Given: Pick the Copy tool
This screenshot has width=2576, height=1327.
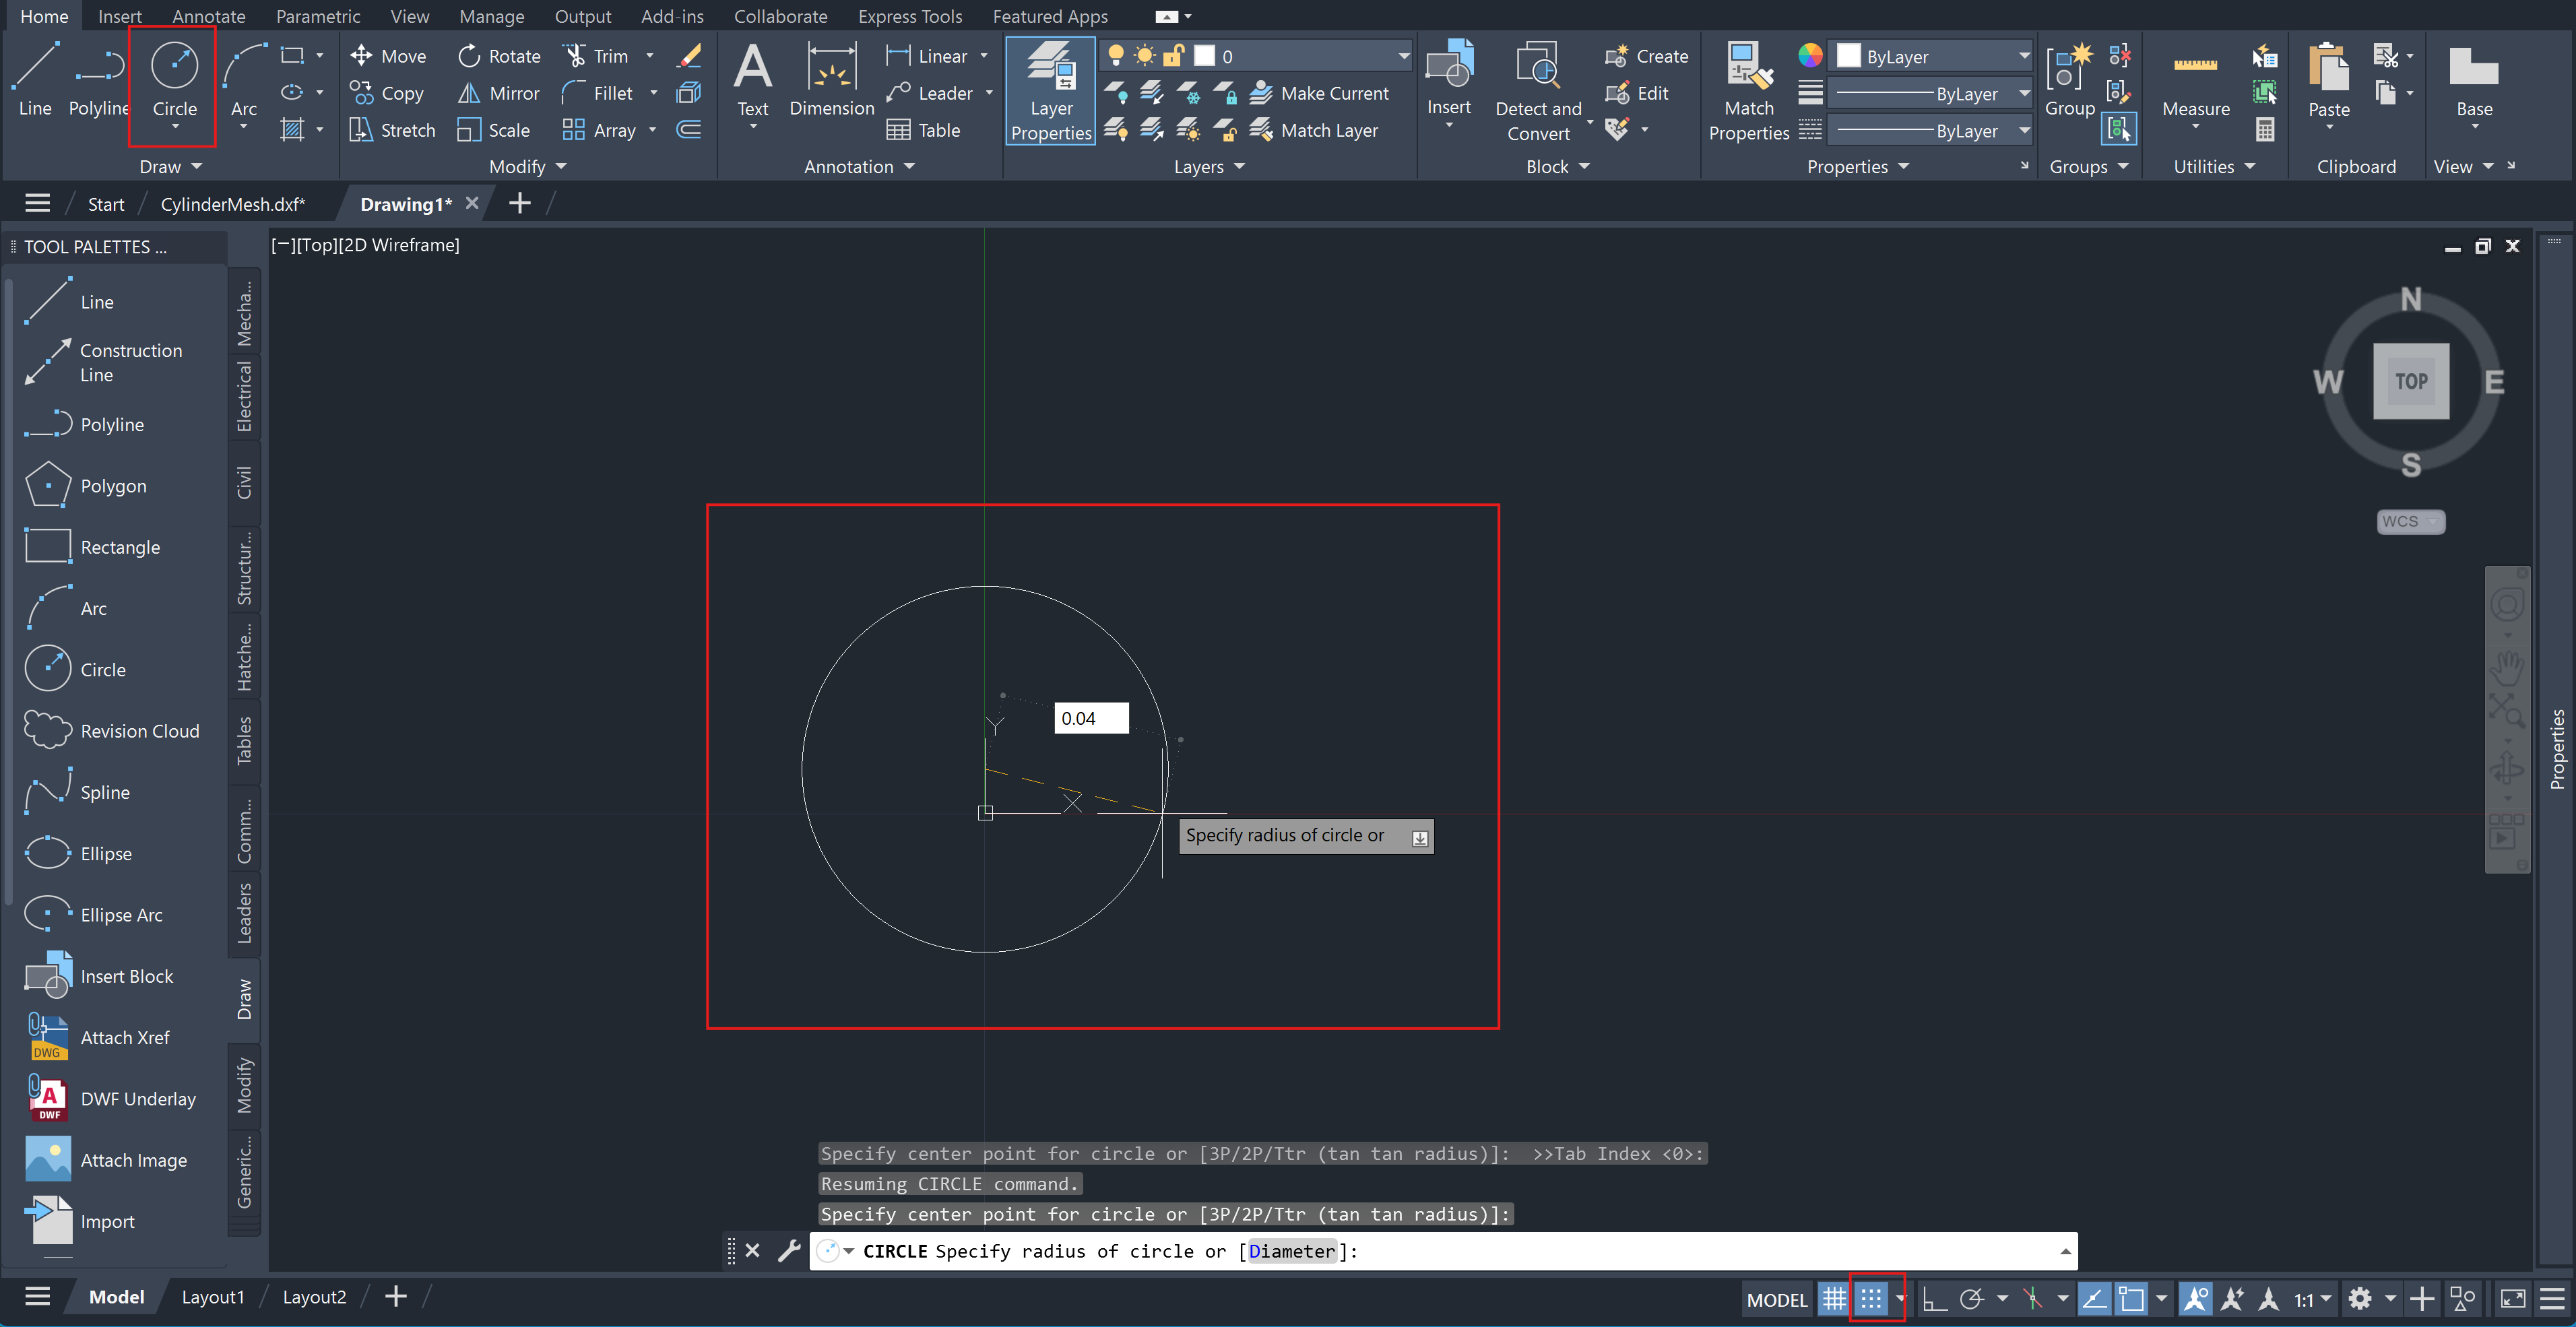Looking at the screenshot, I should pyautogui.click(x=387, y=93).
